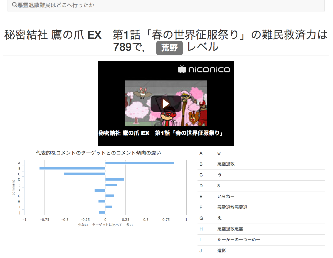The width and height of the screenshot is (333, 258).
Task: Click bar A in the chart
Action: (140, 163)
